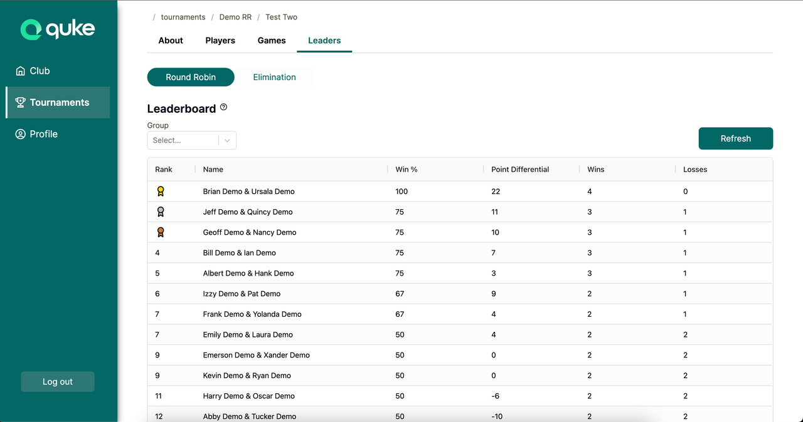
Task: Navigate to the tournaments breadcrumb link
Action: click(183, 17)
